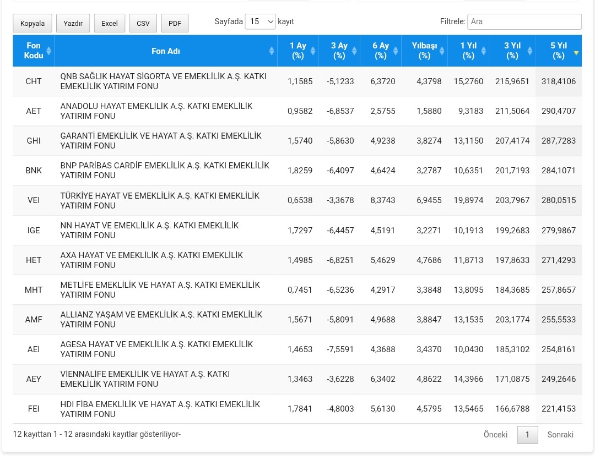Select AXA Hayat ve Emeklilik fund name
595x460 pixels.
click(x=152, y=260)
